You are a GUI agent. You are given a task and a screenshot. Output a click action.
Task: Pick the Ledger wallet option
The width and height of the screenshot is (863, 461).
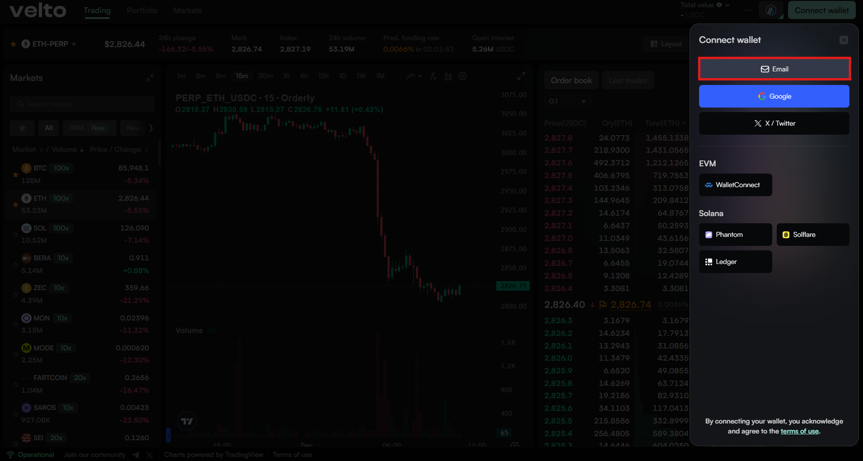coord(735,262)
